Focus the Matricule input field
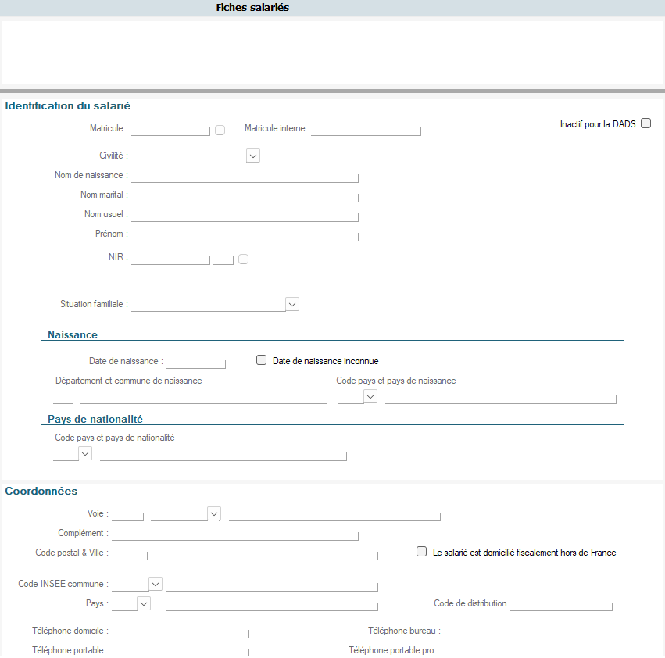Image resolution: width=665 pixels, height=658 pixels. [170, 130]
